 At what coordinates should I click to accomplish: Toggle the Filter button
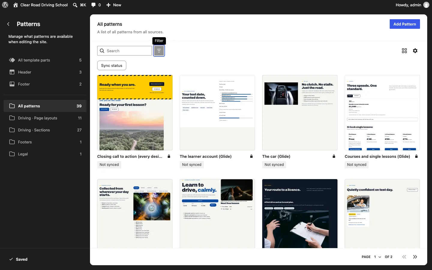159,51
